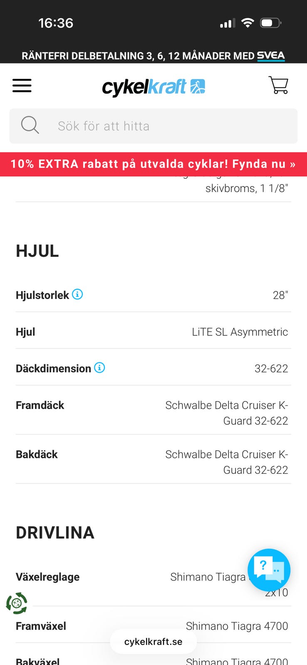Screen dimensions: 307x665
Task: Tap the cykelkraft.se address pill
Action: (153, 641)
